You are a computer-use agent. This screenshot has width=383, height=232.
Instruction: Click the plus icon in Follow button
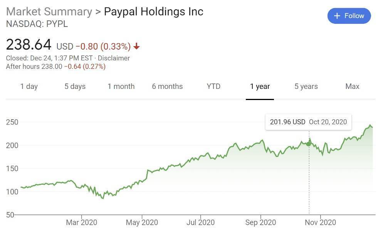(337, 16)
